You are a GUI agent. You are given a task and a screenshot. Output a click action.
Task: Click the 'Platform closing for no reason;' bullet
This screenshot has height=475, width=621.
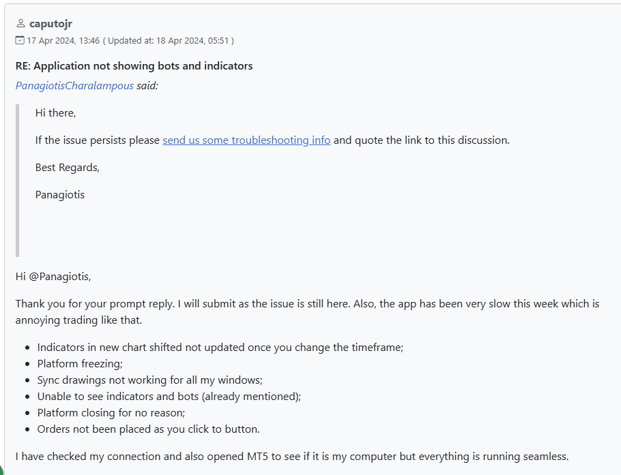click(x=111, y=413)
